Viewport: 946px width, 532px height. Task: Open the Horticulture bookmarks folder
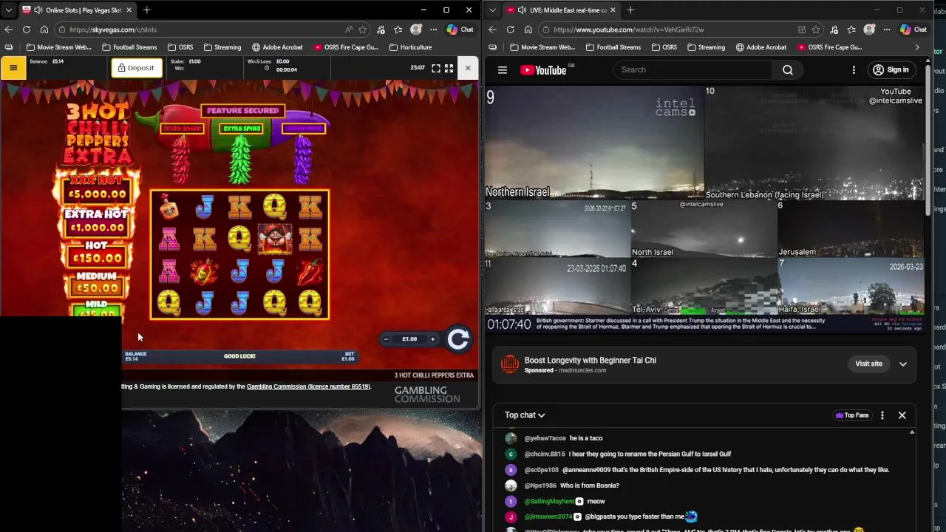tap(410, 47)
